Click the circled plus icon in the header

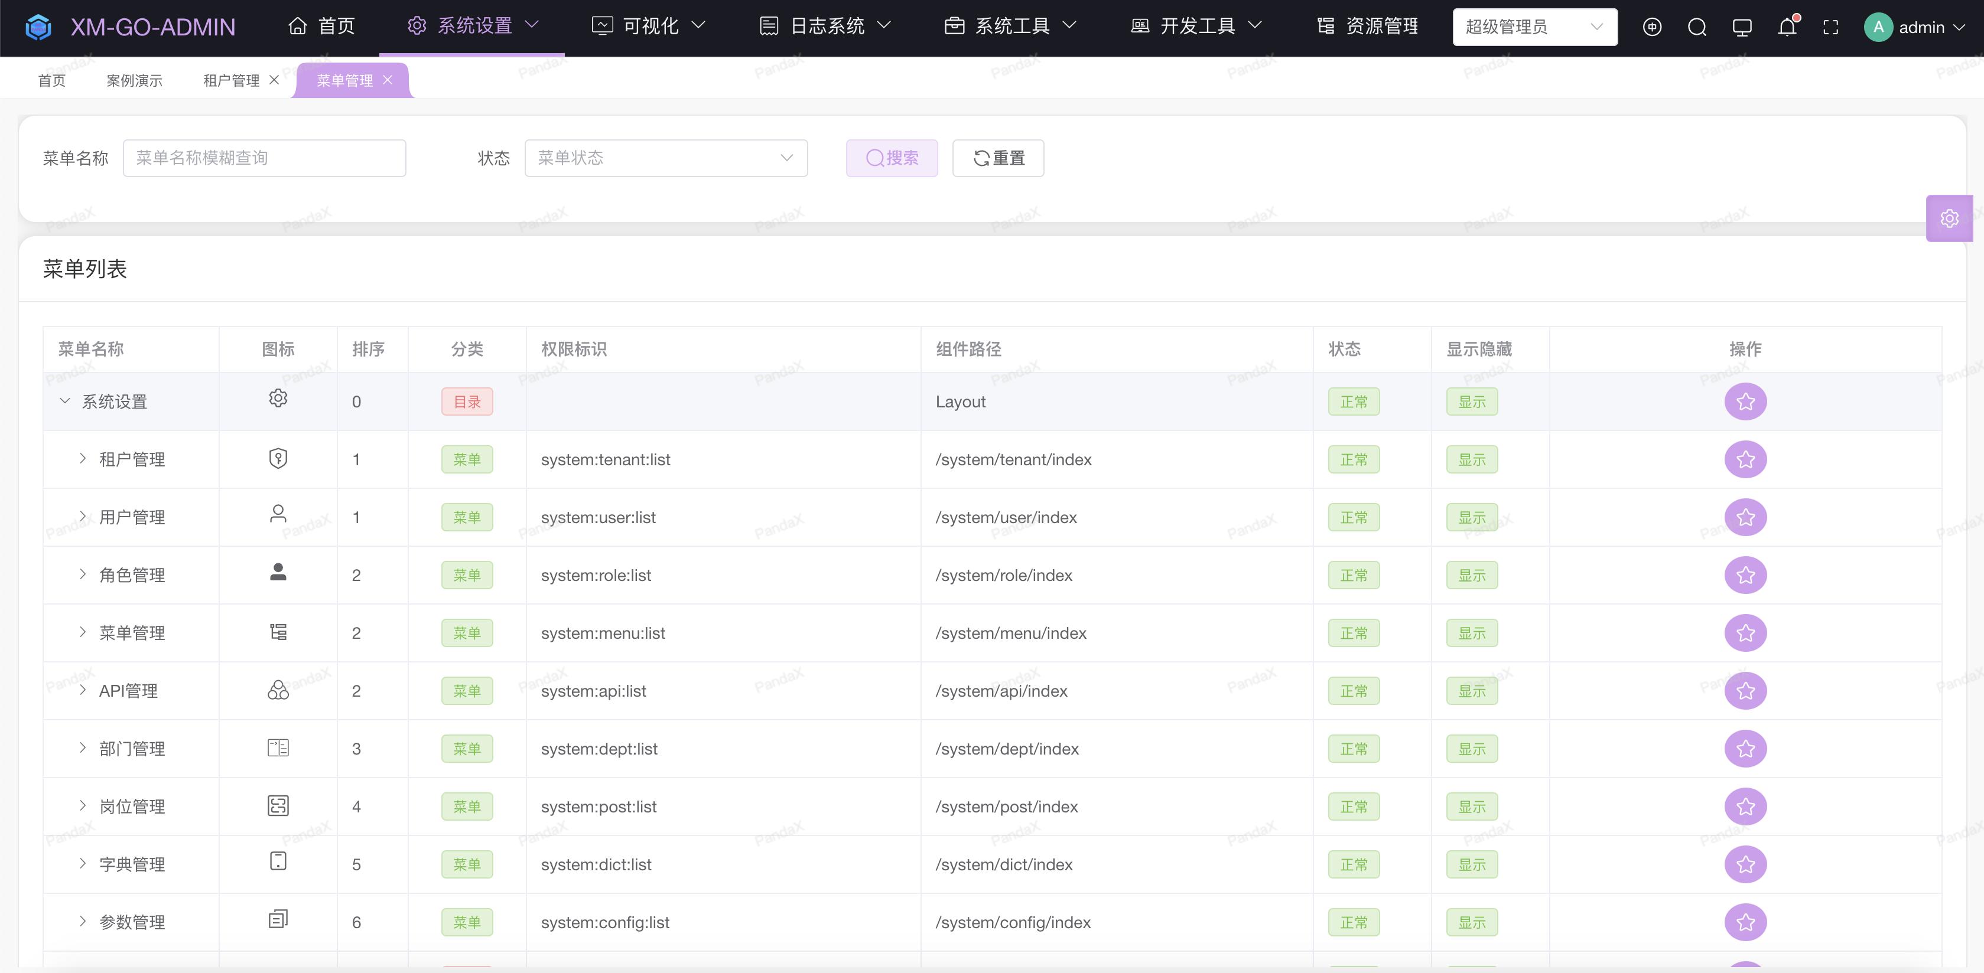1653,27
